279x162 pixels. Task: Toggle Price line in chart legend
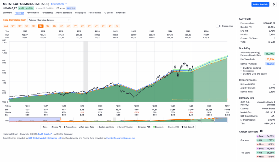click(45, 127)
